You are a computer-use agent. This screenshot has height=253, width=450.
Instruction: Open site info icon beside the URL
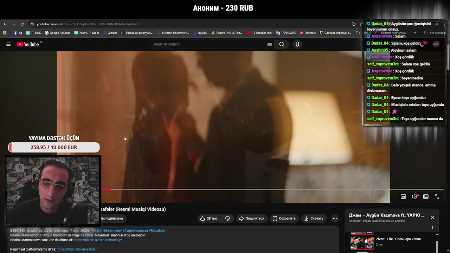pos(32,24)
